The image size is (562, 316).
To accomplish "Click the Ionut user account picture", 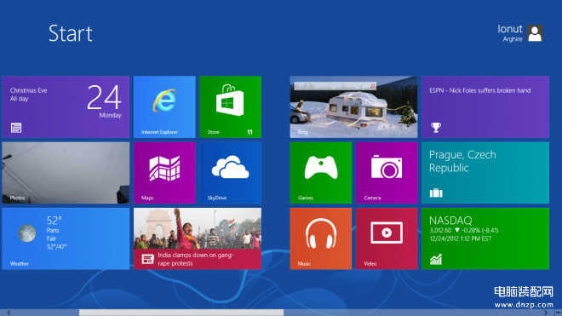I will pos(535,33).
